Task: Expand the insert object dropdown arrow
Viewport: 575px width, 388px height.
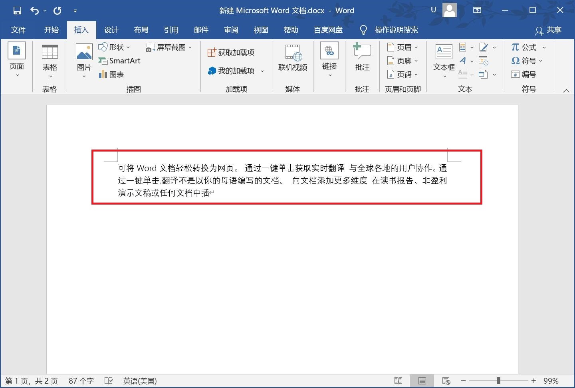Action: 494,75
